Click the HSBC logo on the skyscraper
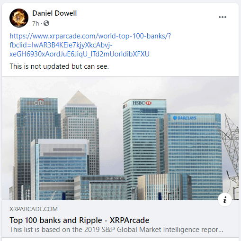This screenshot has width=241, height=241. [x=142, y=103]
